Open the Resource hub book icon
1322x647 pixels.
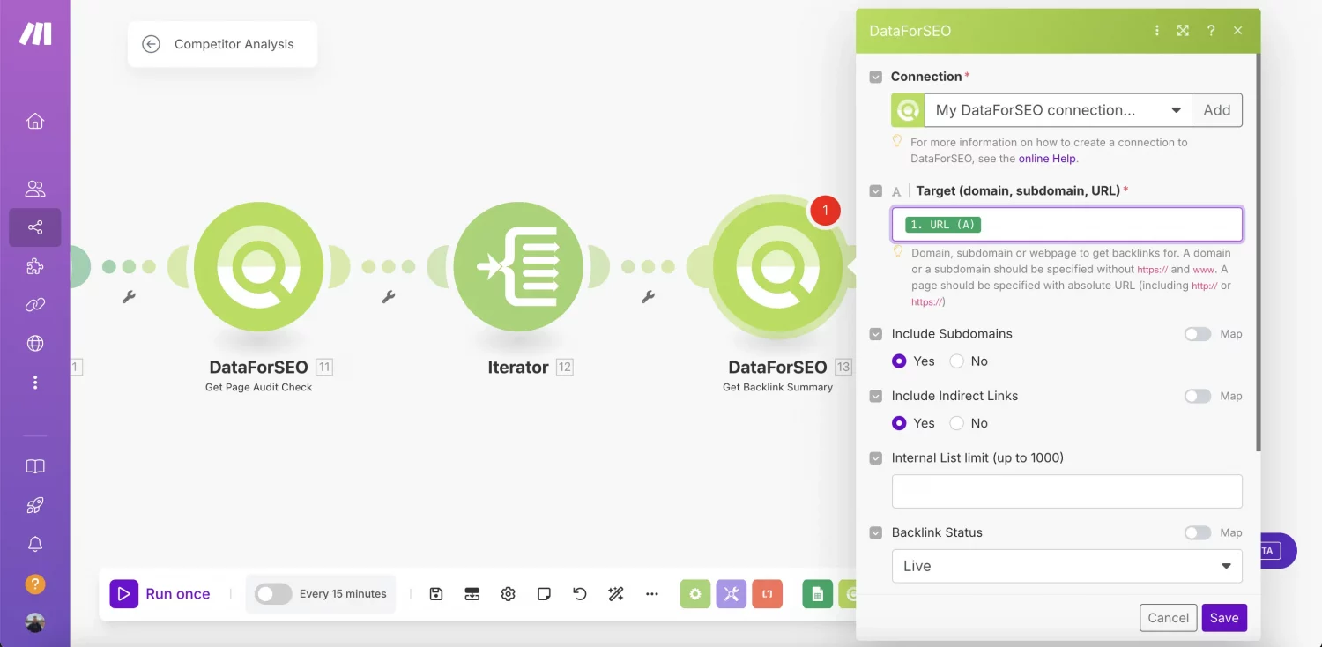[35, 466]
